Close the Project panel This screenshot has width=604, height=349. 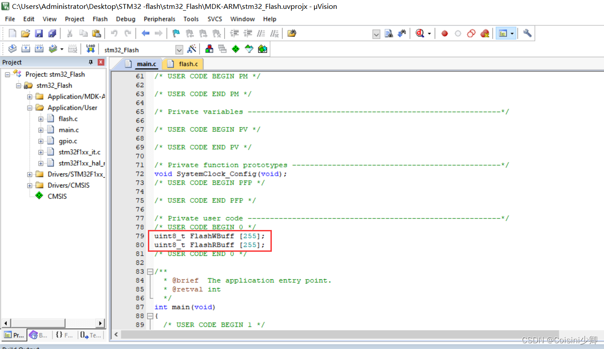(101, 62)
